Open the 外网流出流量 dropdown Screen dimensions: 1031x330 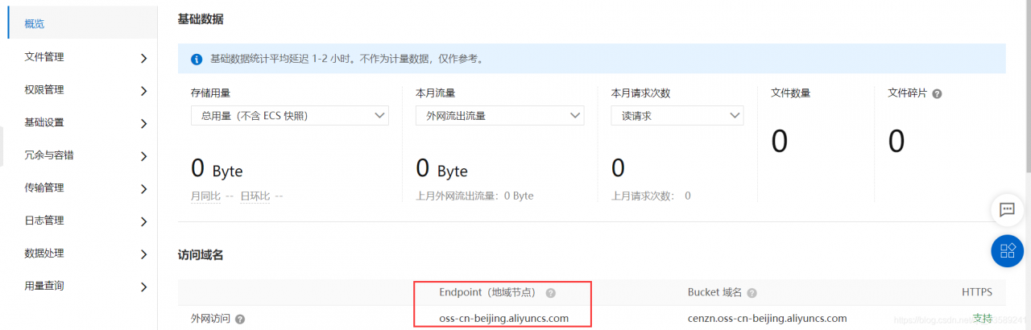[x=499, y=116]
